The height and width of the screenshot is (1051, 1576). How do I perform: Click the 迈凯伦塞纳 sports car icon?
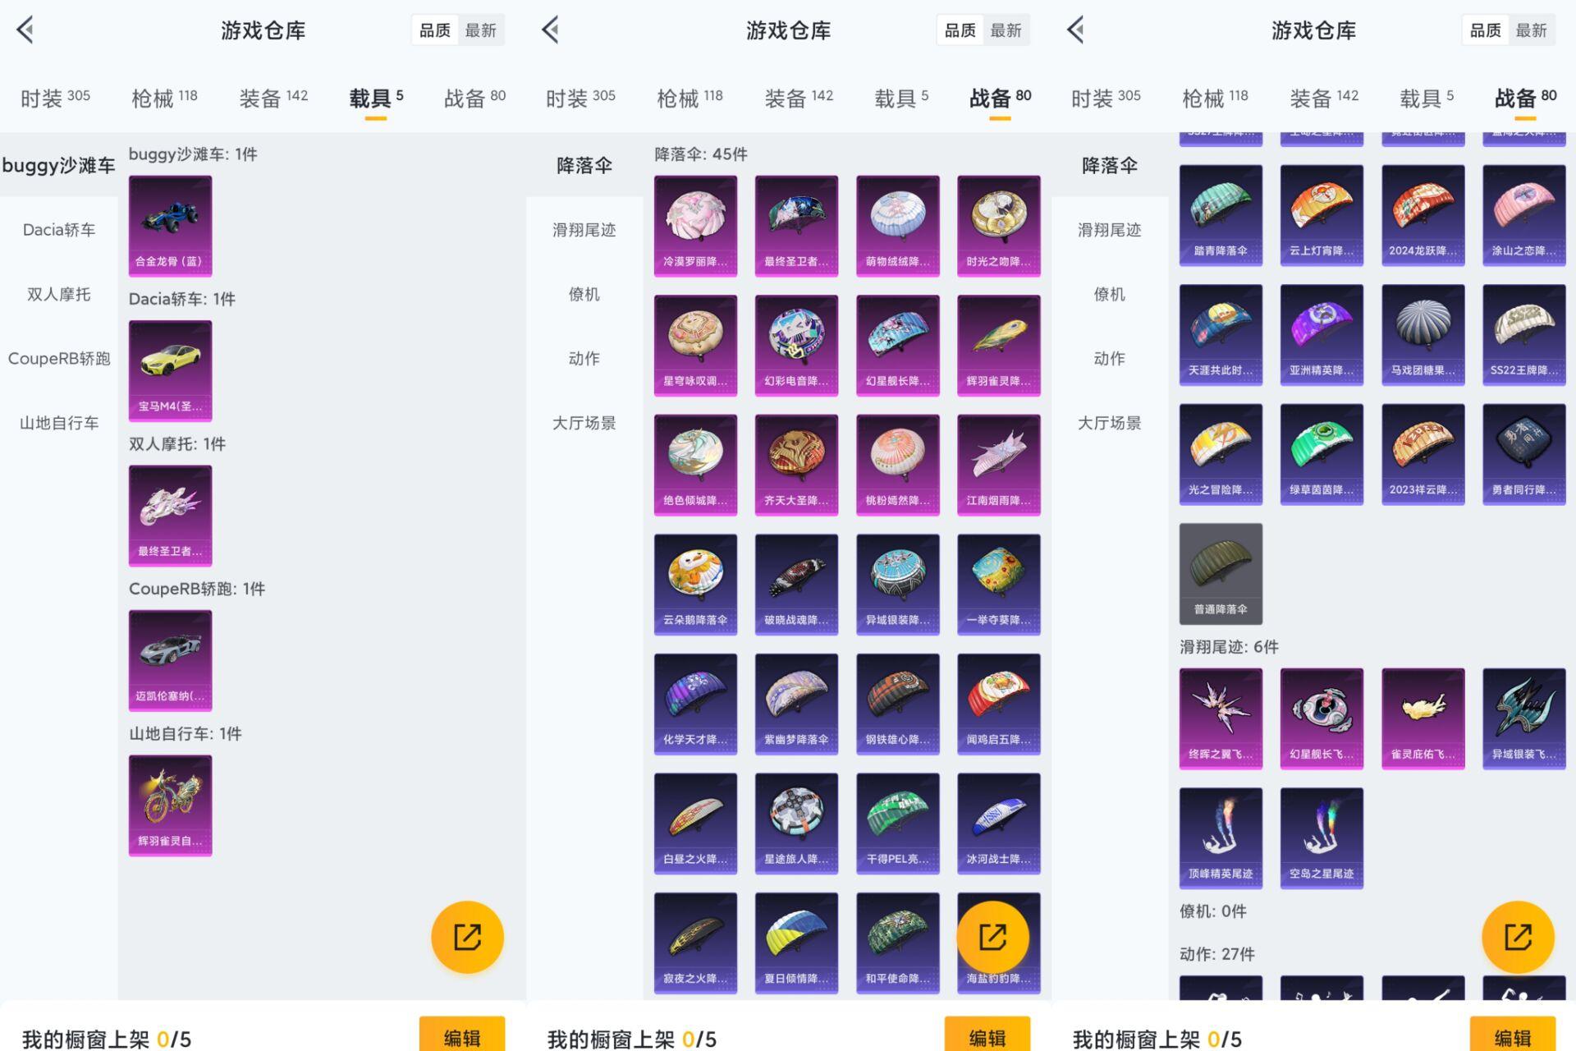(x=170, y=659)
